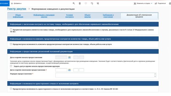This screenshot has width=171, height=96.
Task: Open Условия контракта tab
Action: (x=69, y=16)
